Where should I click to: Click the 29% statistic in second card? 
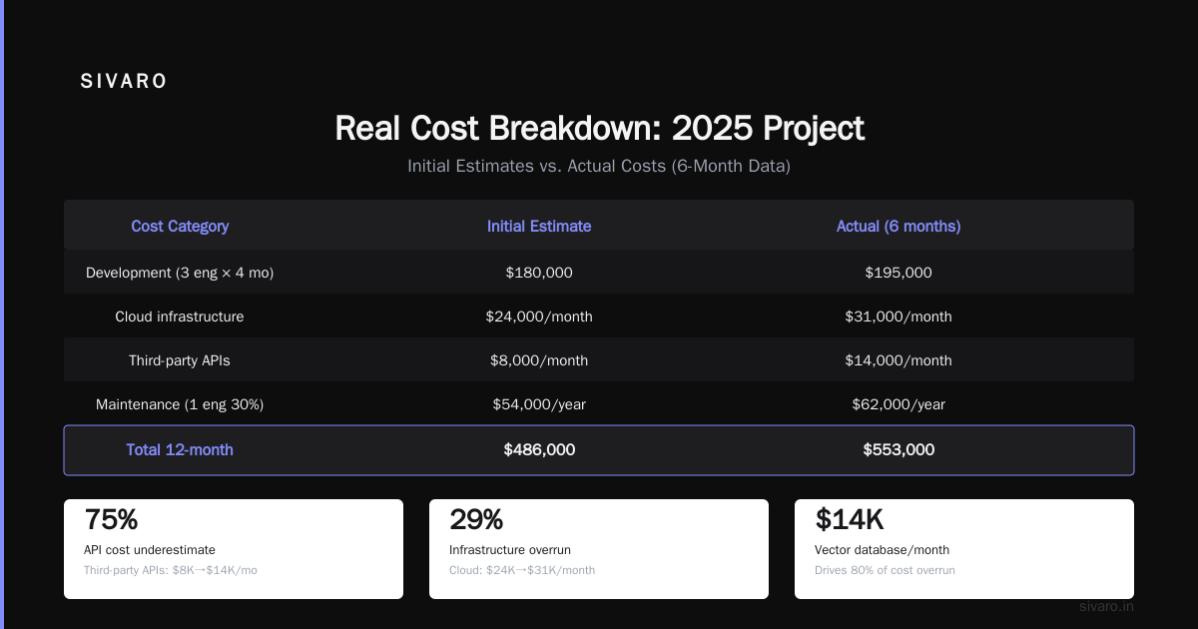477,520
